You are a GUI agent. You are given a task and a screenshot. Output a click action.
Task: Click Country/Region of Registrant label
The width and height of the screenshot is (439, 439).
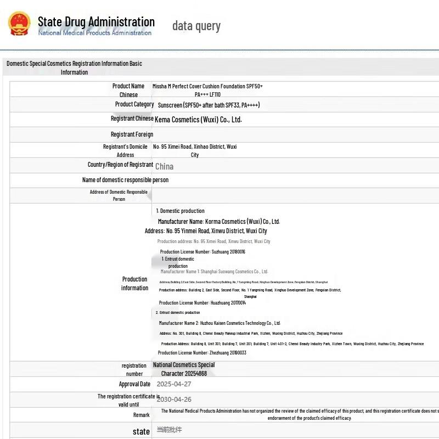[x=120, y=165]
